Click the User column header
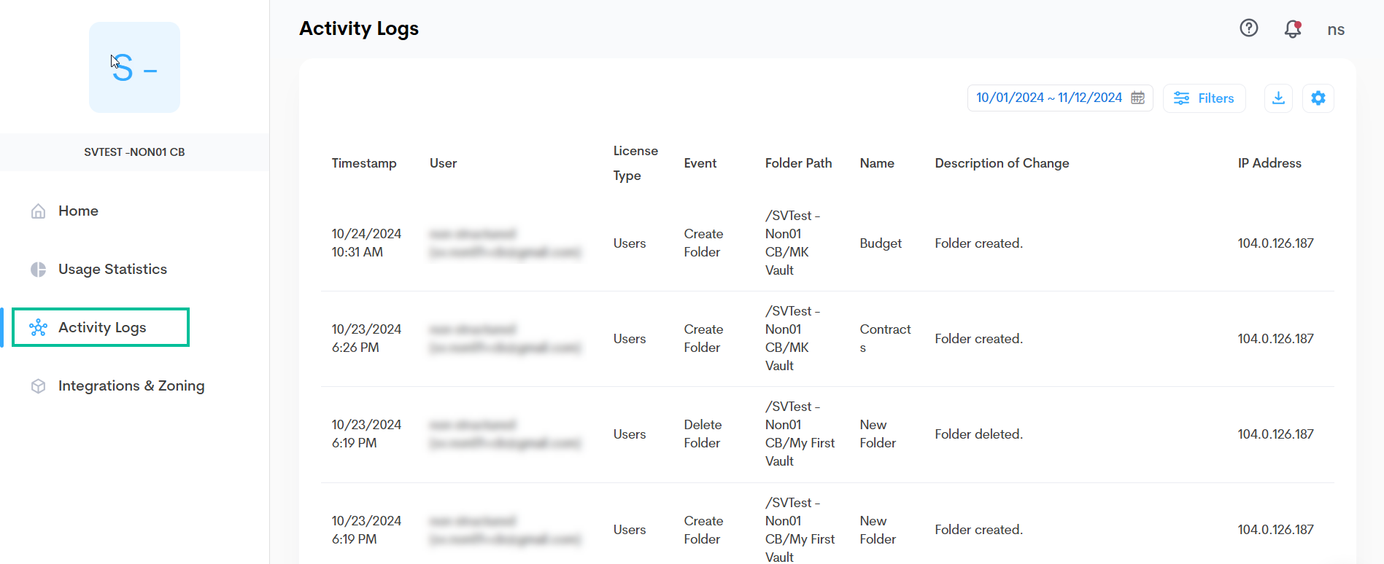Screen dimensions: 1384x564 point(443,163)
